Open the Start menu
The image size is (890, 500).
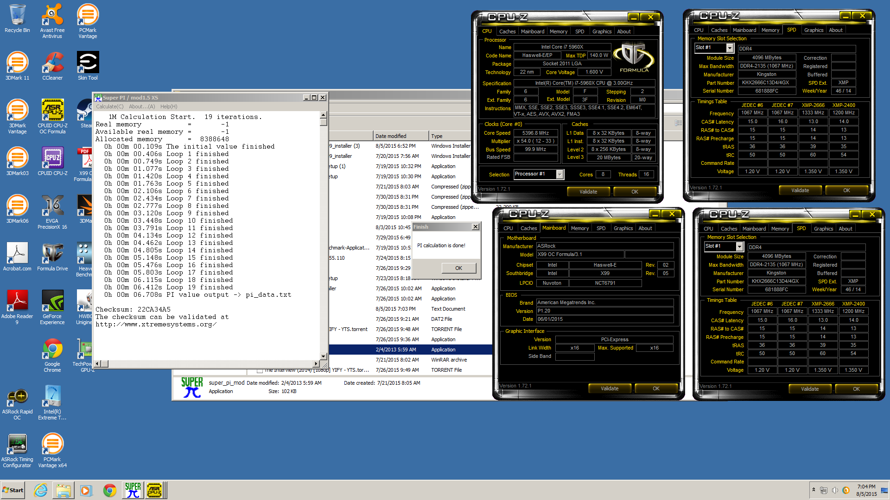[13, 490]
